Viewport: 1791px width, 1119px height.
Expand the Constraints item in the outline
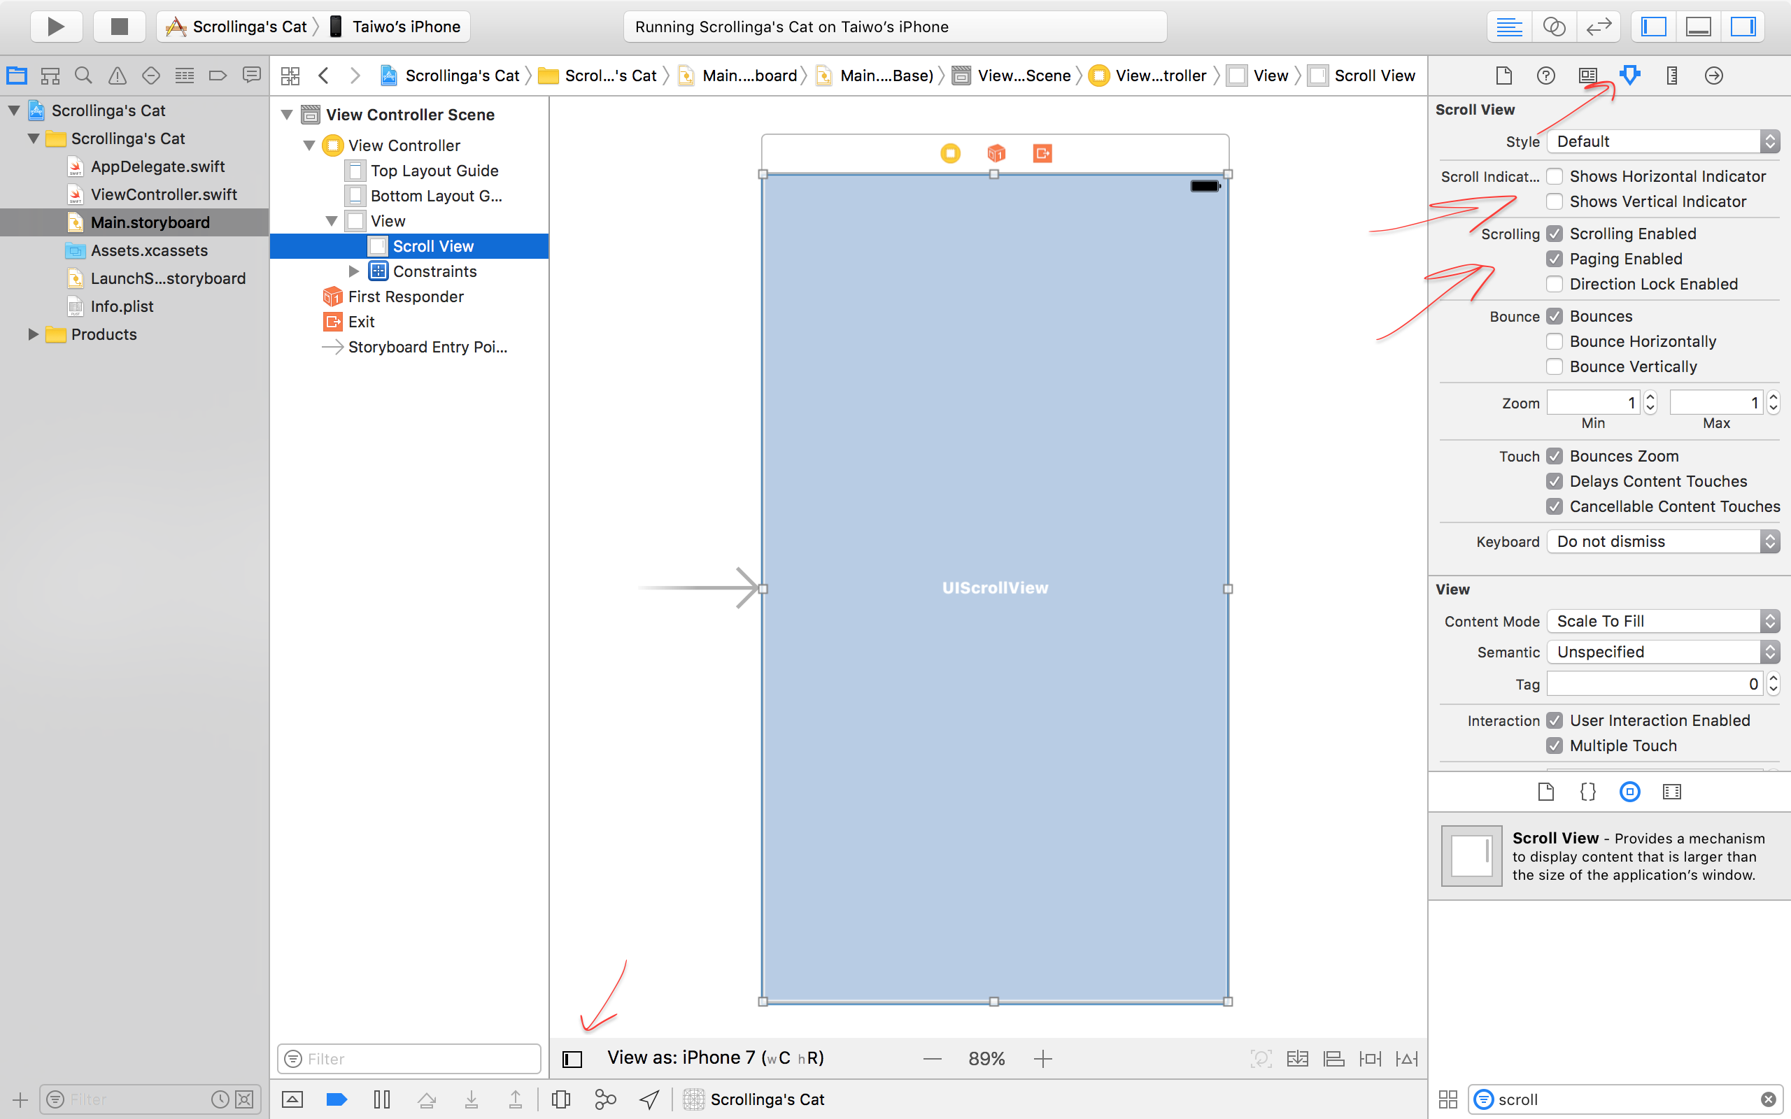click(354, 271)
